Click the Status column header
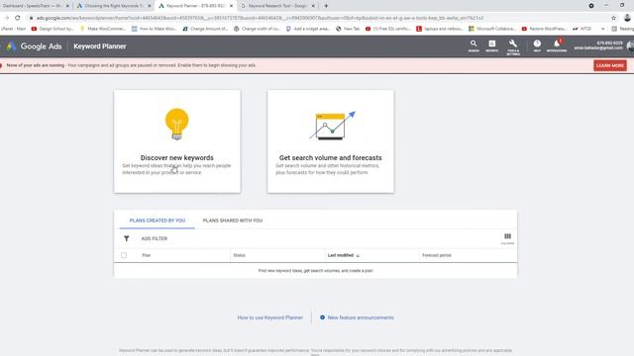The width and height of the screenshot is (634, 356). (x=239, y=255)
